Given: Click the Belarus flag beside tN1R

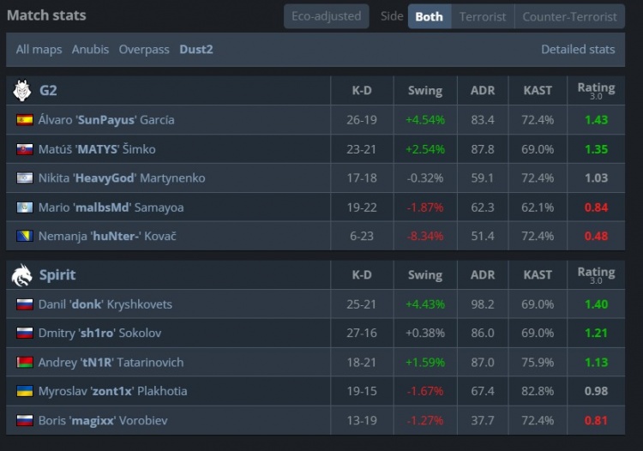Looking at the screenshot, I should tap(24, 363).
